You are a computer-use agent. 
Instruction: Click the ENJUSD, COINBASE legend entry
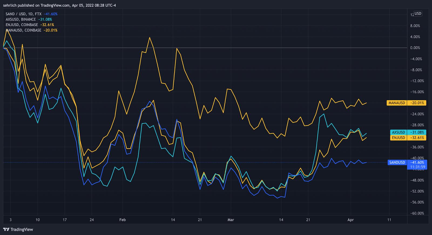point(22,25)
